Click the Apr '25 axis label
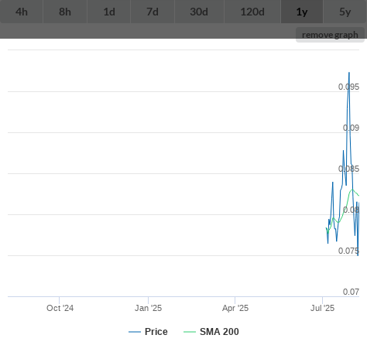The image size is (367, 352). [235, 308]
